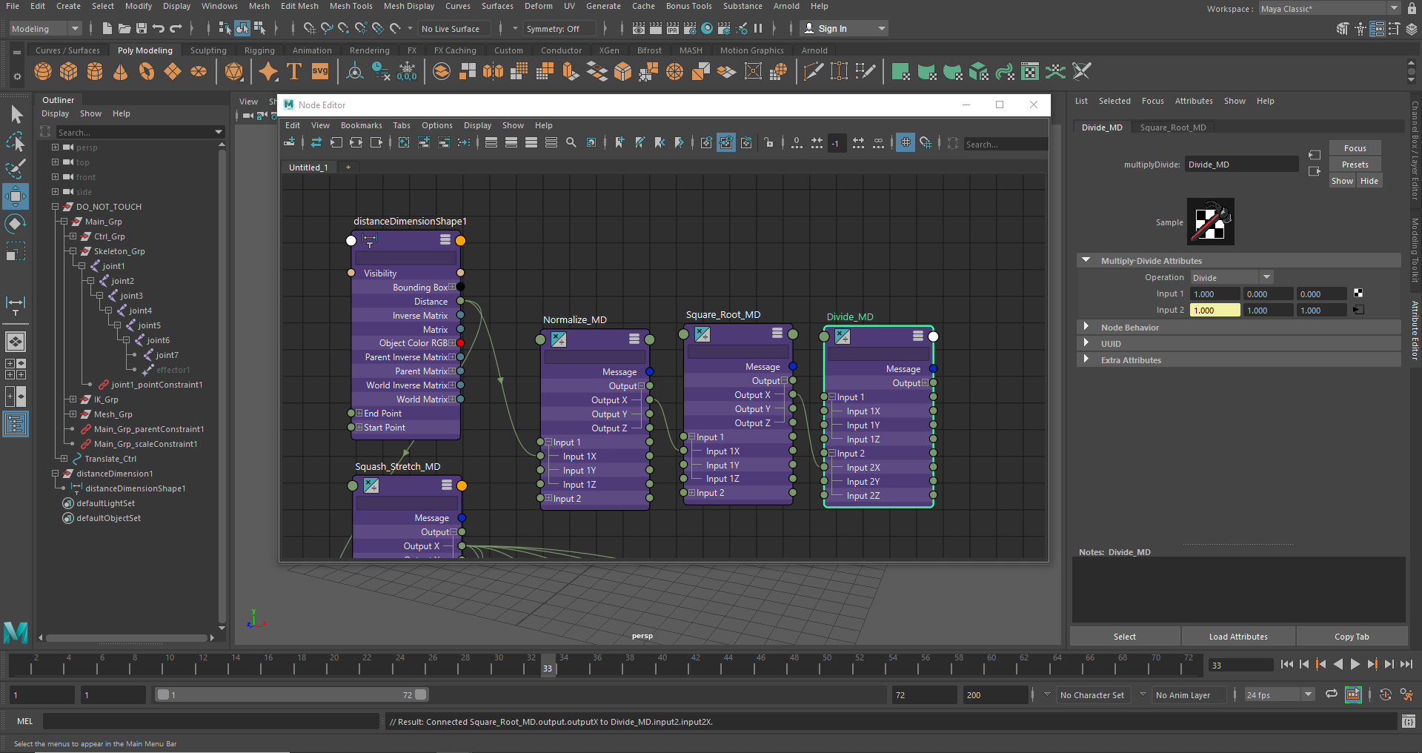Expand the Node Behavior section
Viewport: 1422px width, 753px height.
(1238, 327)
